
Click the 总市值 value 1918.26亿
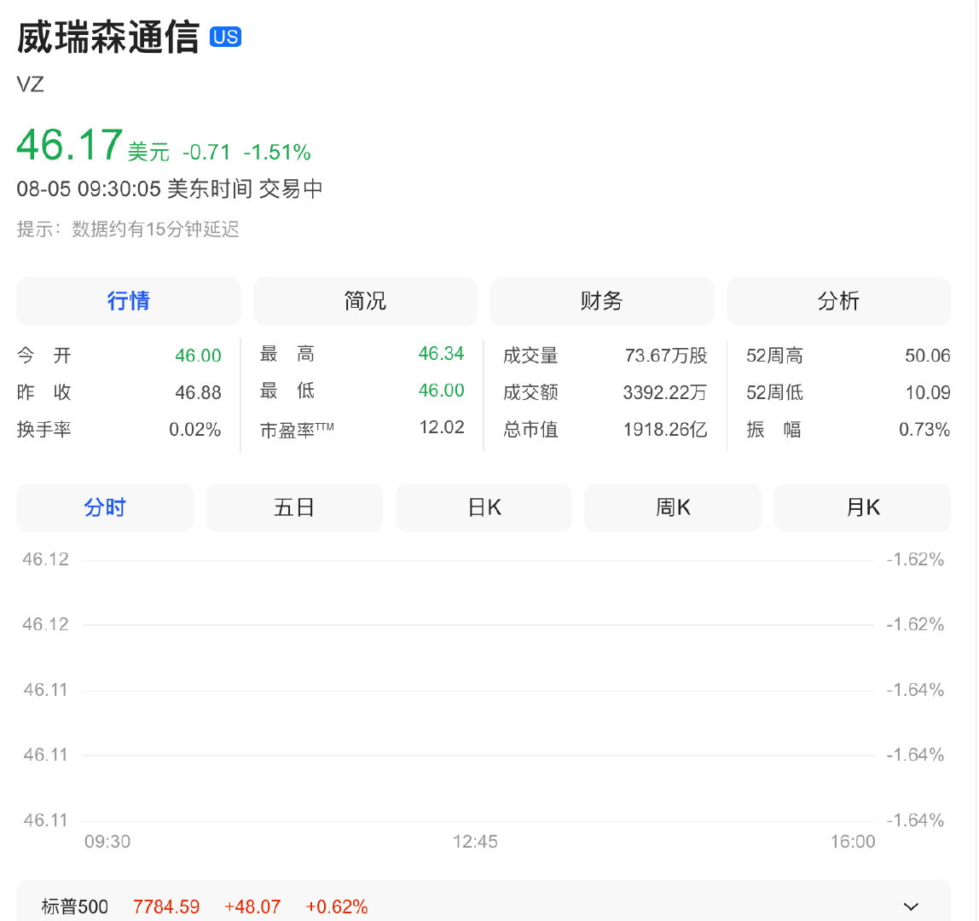[x=665, y=430]
